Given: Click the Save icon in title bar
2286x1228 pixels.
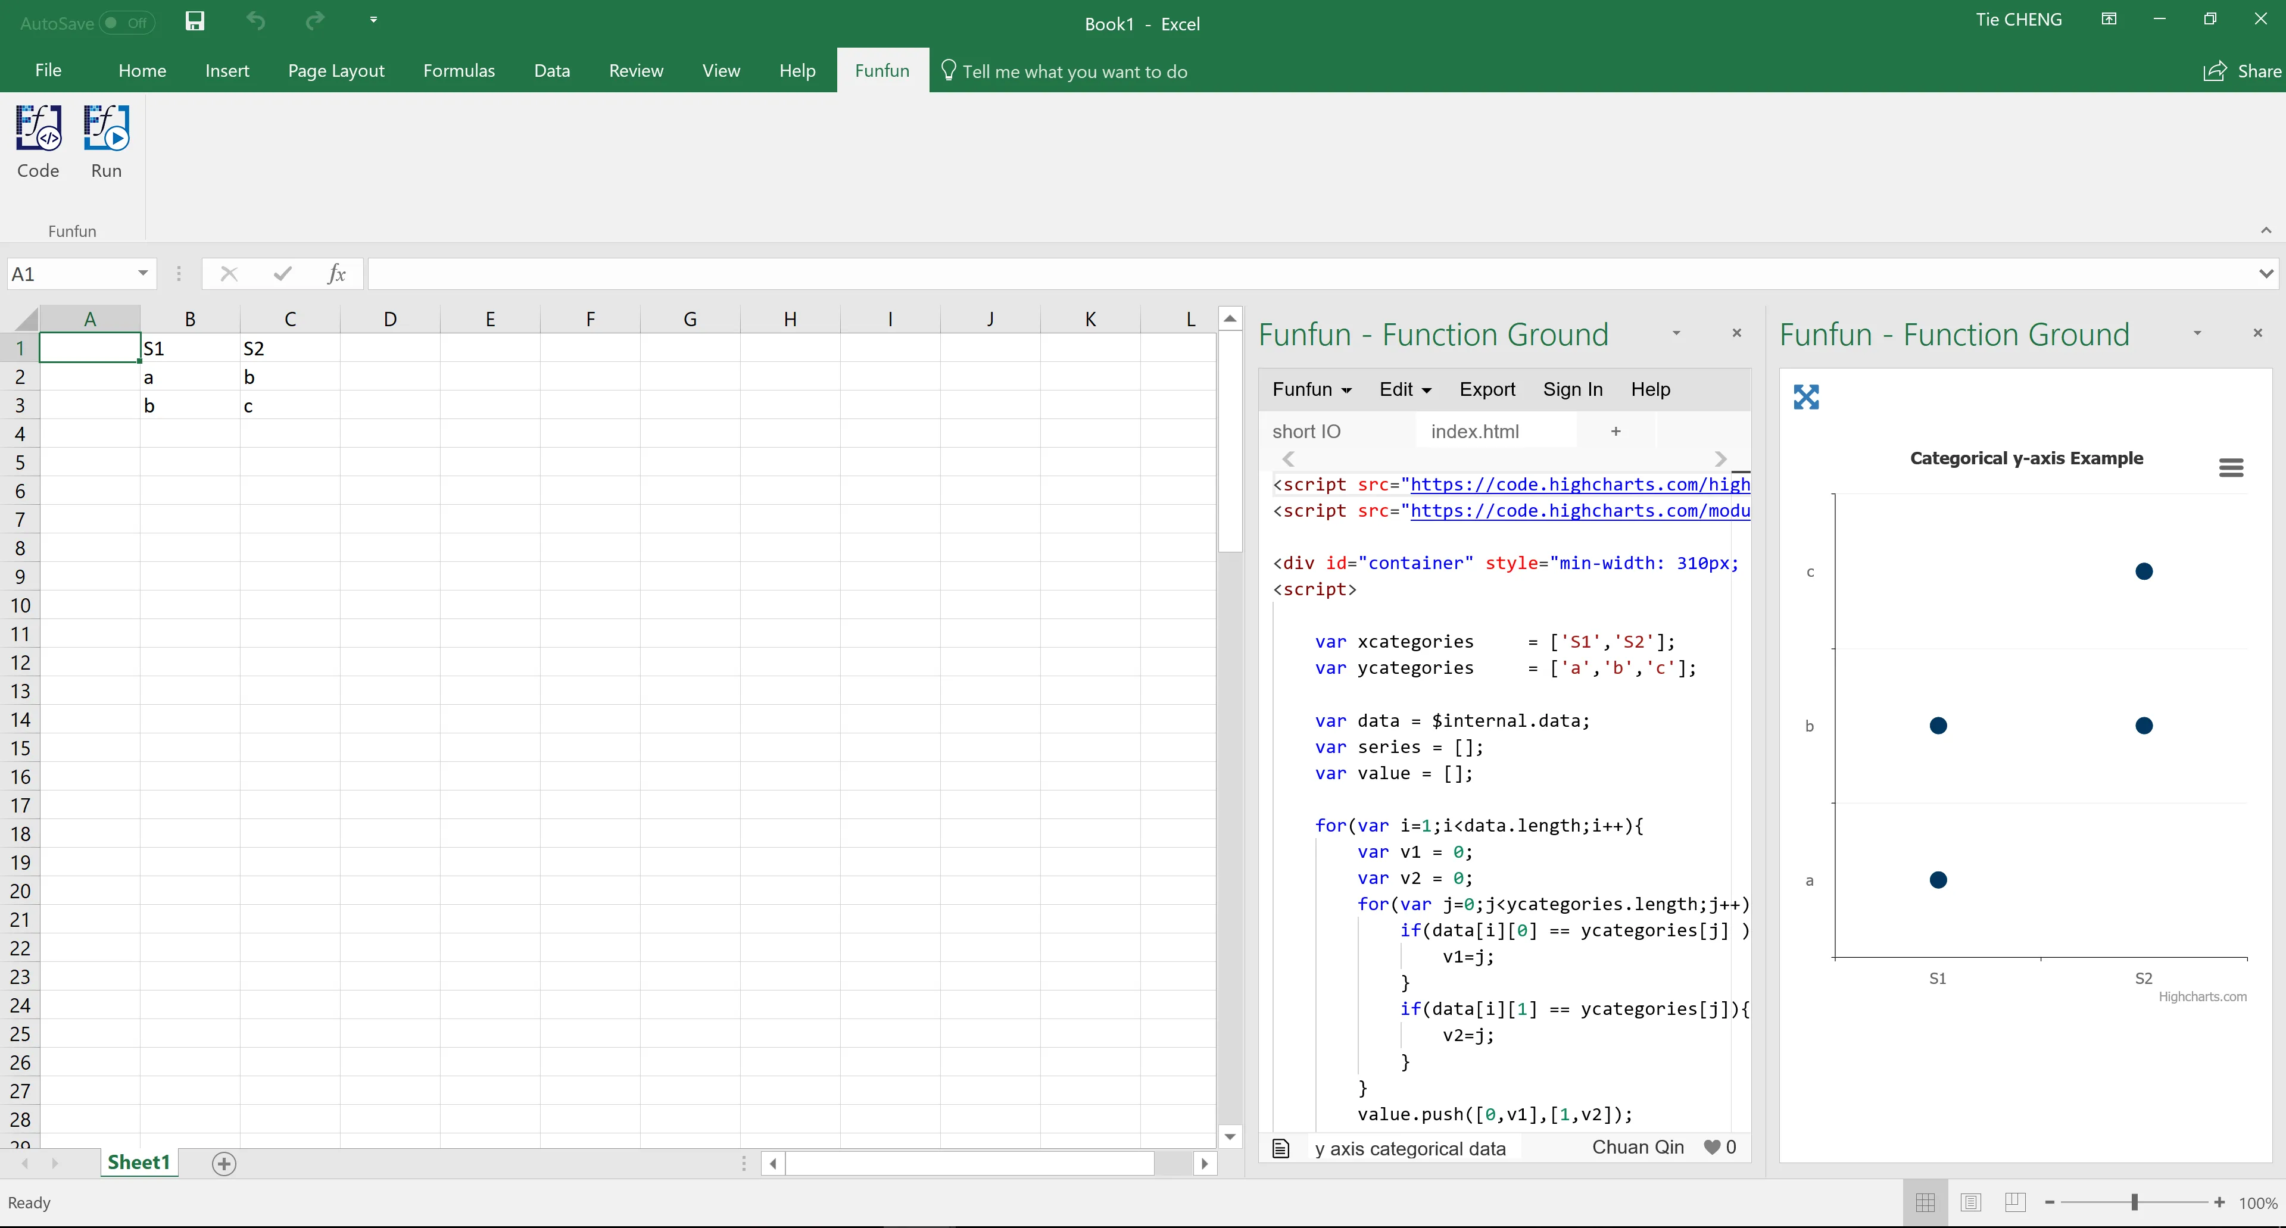Looking at the screenshot, I should (x=194, y=21).
